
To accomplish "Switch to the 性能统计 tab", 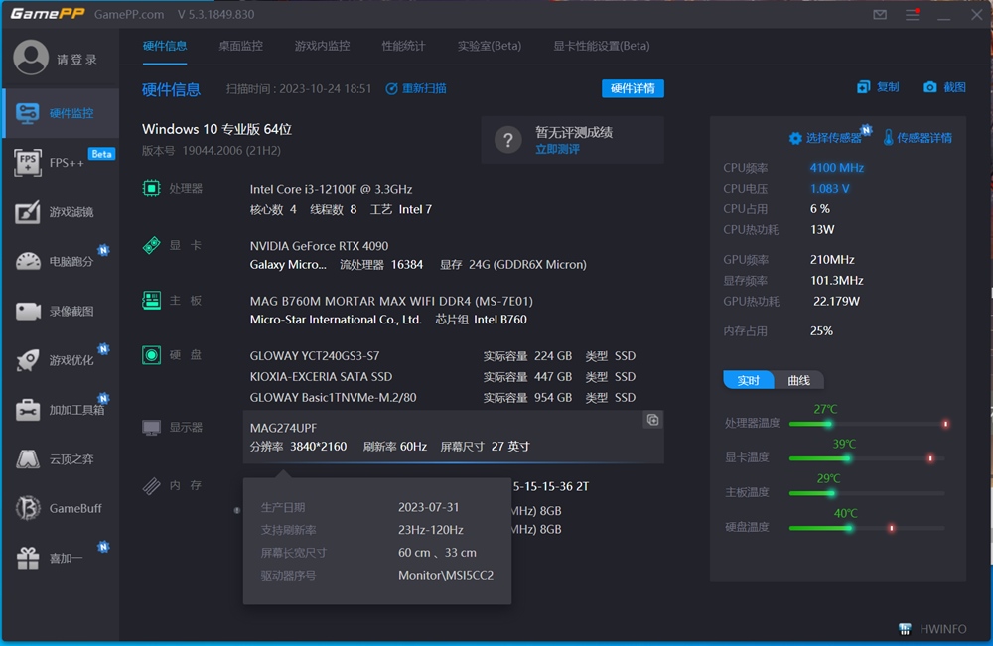I will click(403, 46).
